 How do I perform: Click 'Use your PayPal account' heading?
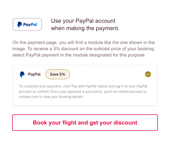pos(83,21)
